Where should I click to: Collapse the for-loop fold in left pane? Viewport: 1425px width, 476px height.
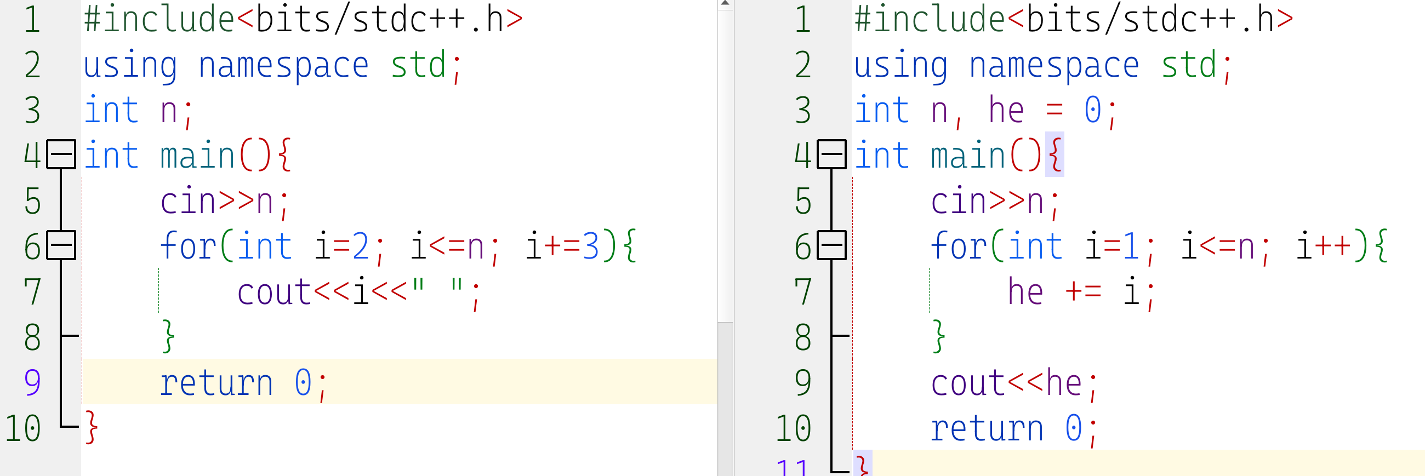coord(61,245)
